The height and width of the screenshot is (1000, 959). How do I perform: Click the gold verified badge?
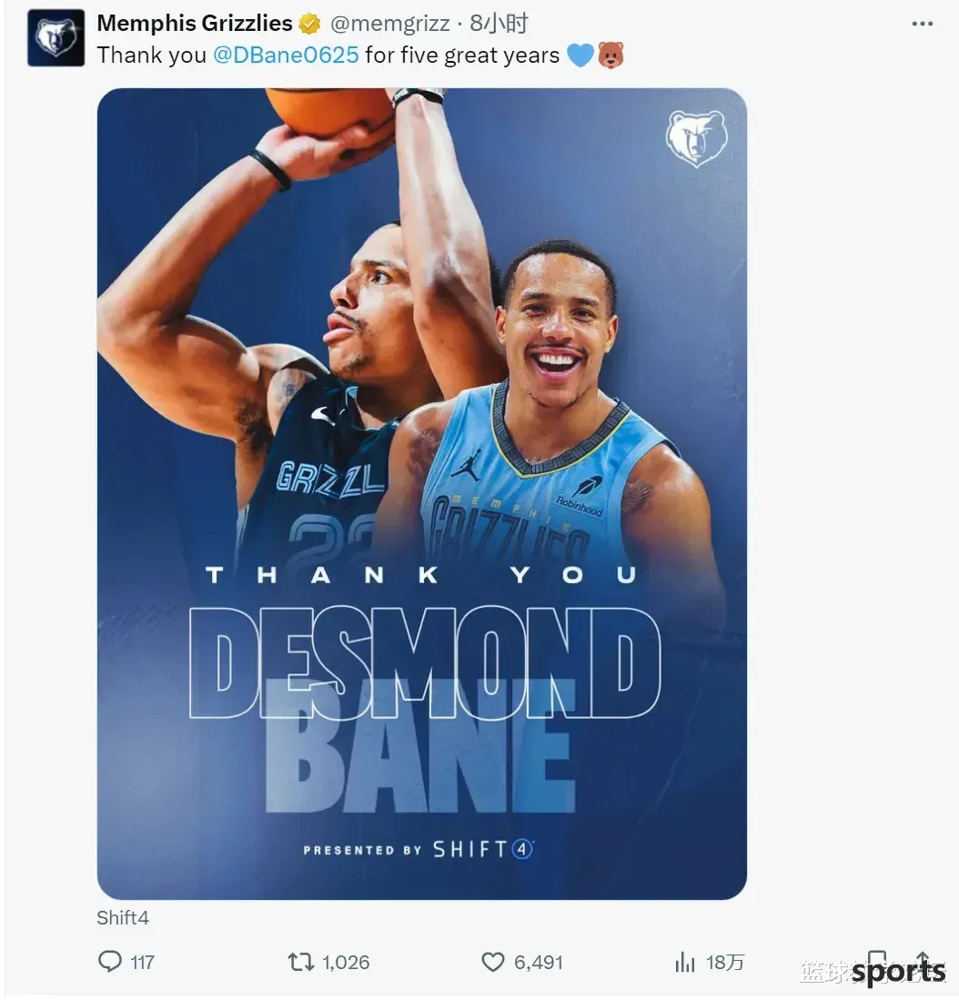click(x=310, y=25)
